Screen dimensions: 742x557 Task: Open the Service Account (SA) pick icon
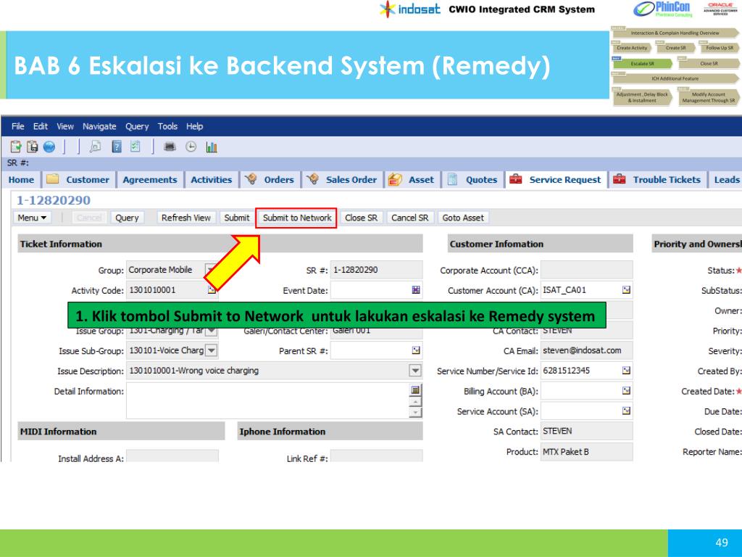[x=626, y=410]
